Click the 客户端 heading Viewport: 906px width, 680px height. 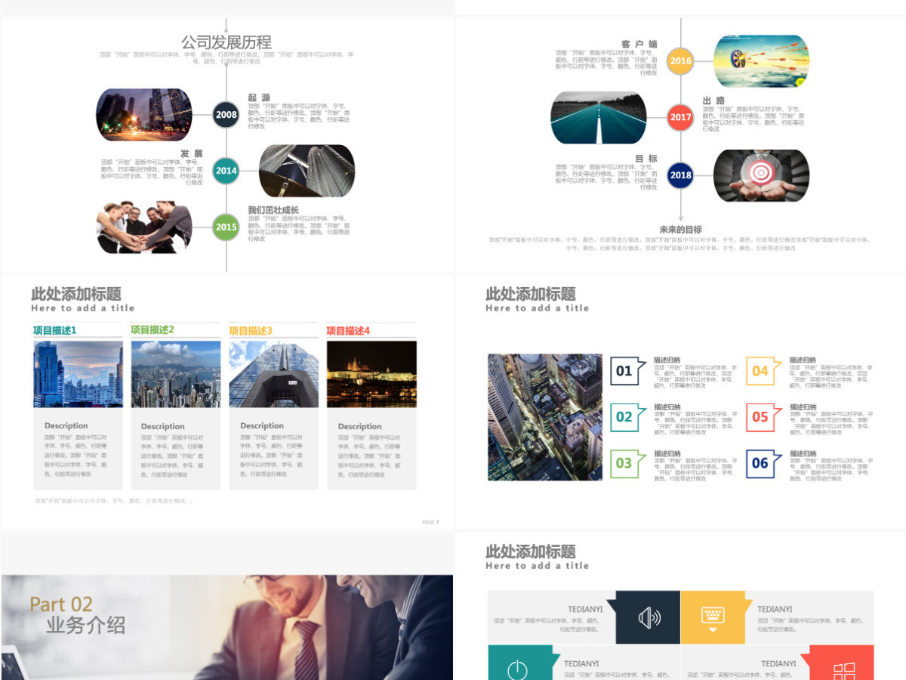[639, 45]
